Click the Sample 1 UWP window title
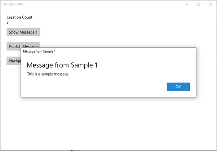Image resolution: width=217 pixels, height=151 pixels. 13,4
